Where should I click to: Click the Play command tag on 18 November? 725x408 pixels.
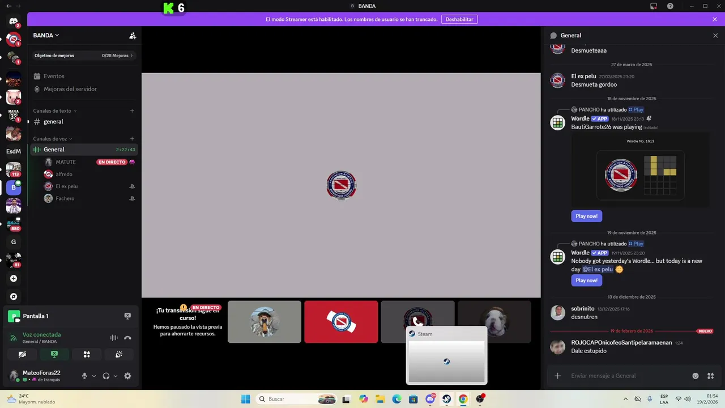click(x=636, y=110)
